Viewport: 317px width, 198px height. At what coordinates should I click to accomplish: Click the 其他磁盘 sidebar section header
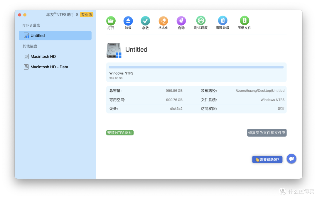tap(30, 46)
